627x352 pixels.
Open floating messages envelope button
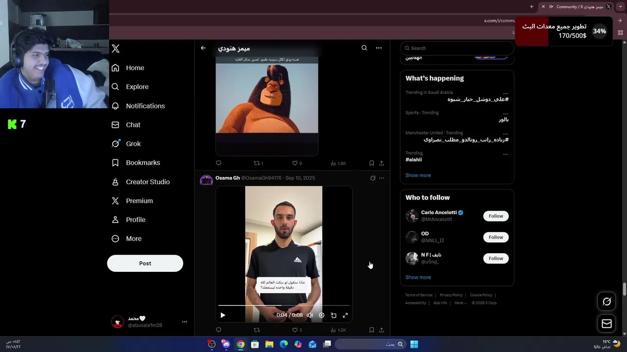click(606, 324)
